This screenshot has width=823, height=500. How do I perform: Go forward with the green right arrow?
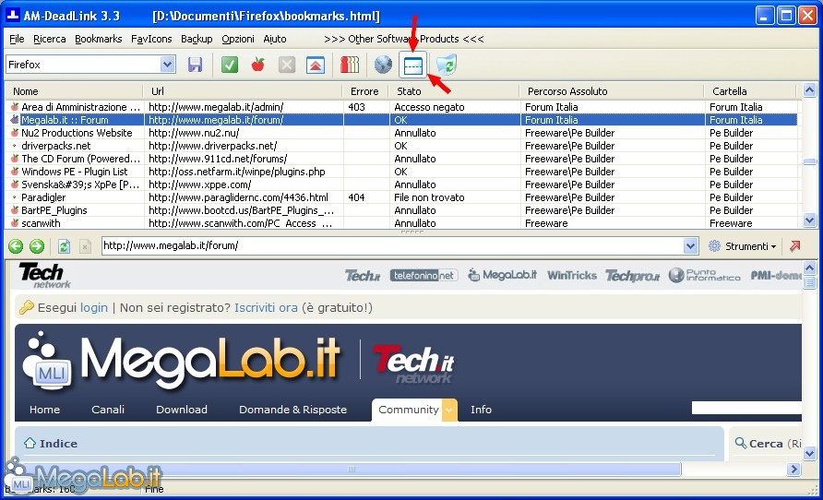pos(37,245)
